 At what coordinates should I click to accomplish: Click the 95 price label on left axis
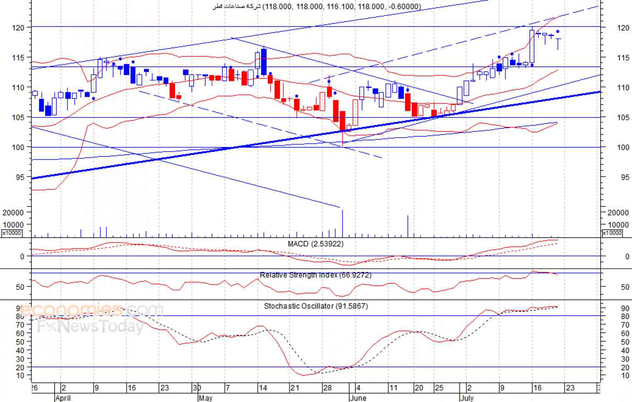(x=20, y=177)
